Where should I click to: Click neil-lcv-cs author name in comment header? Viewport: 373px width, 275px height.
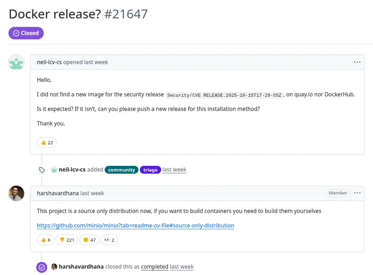point(49,62)
